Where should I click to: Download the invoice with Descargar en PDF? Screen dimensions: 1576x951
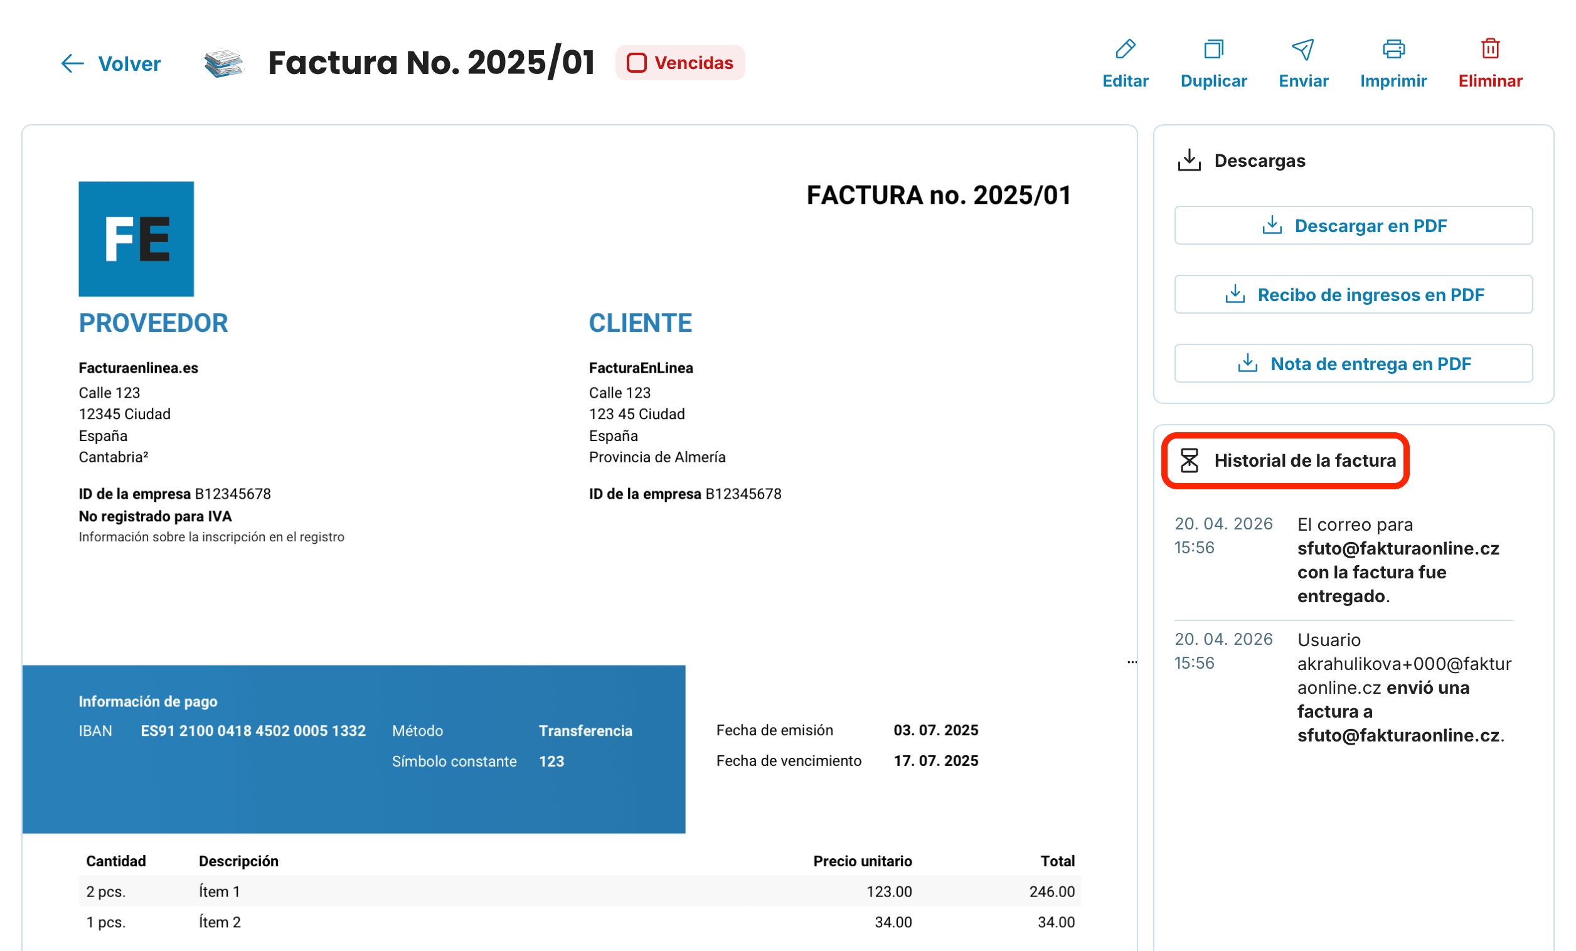coord(1353,225)
